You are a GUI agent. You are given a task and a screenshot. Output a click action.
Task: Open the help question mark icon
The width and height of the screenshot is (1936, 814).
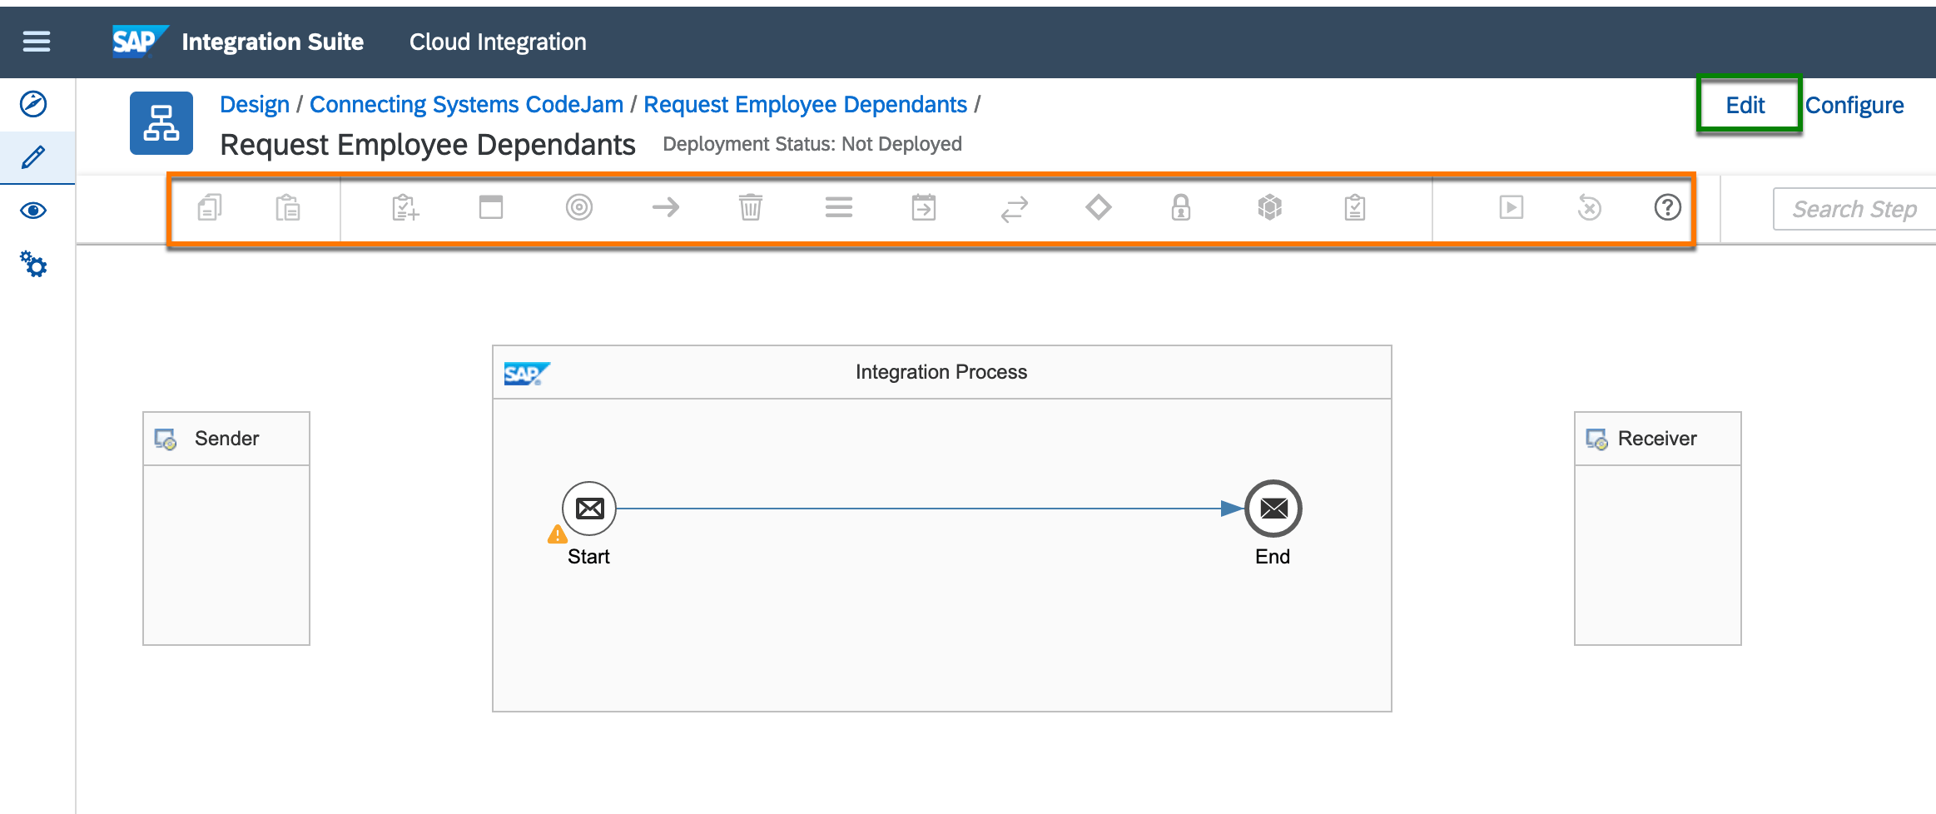[1668, 207]
